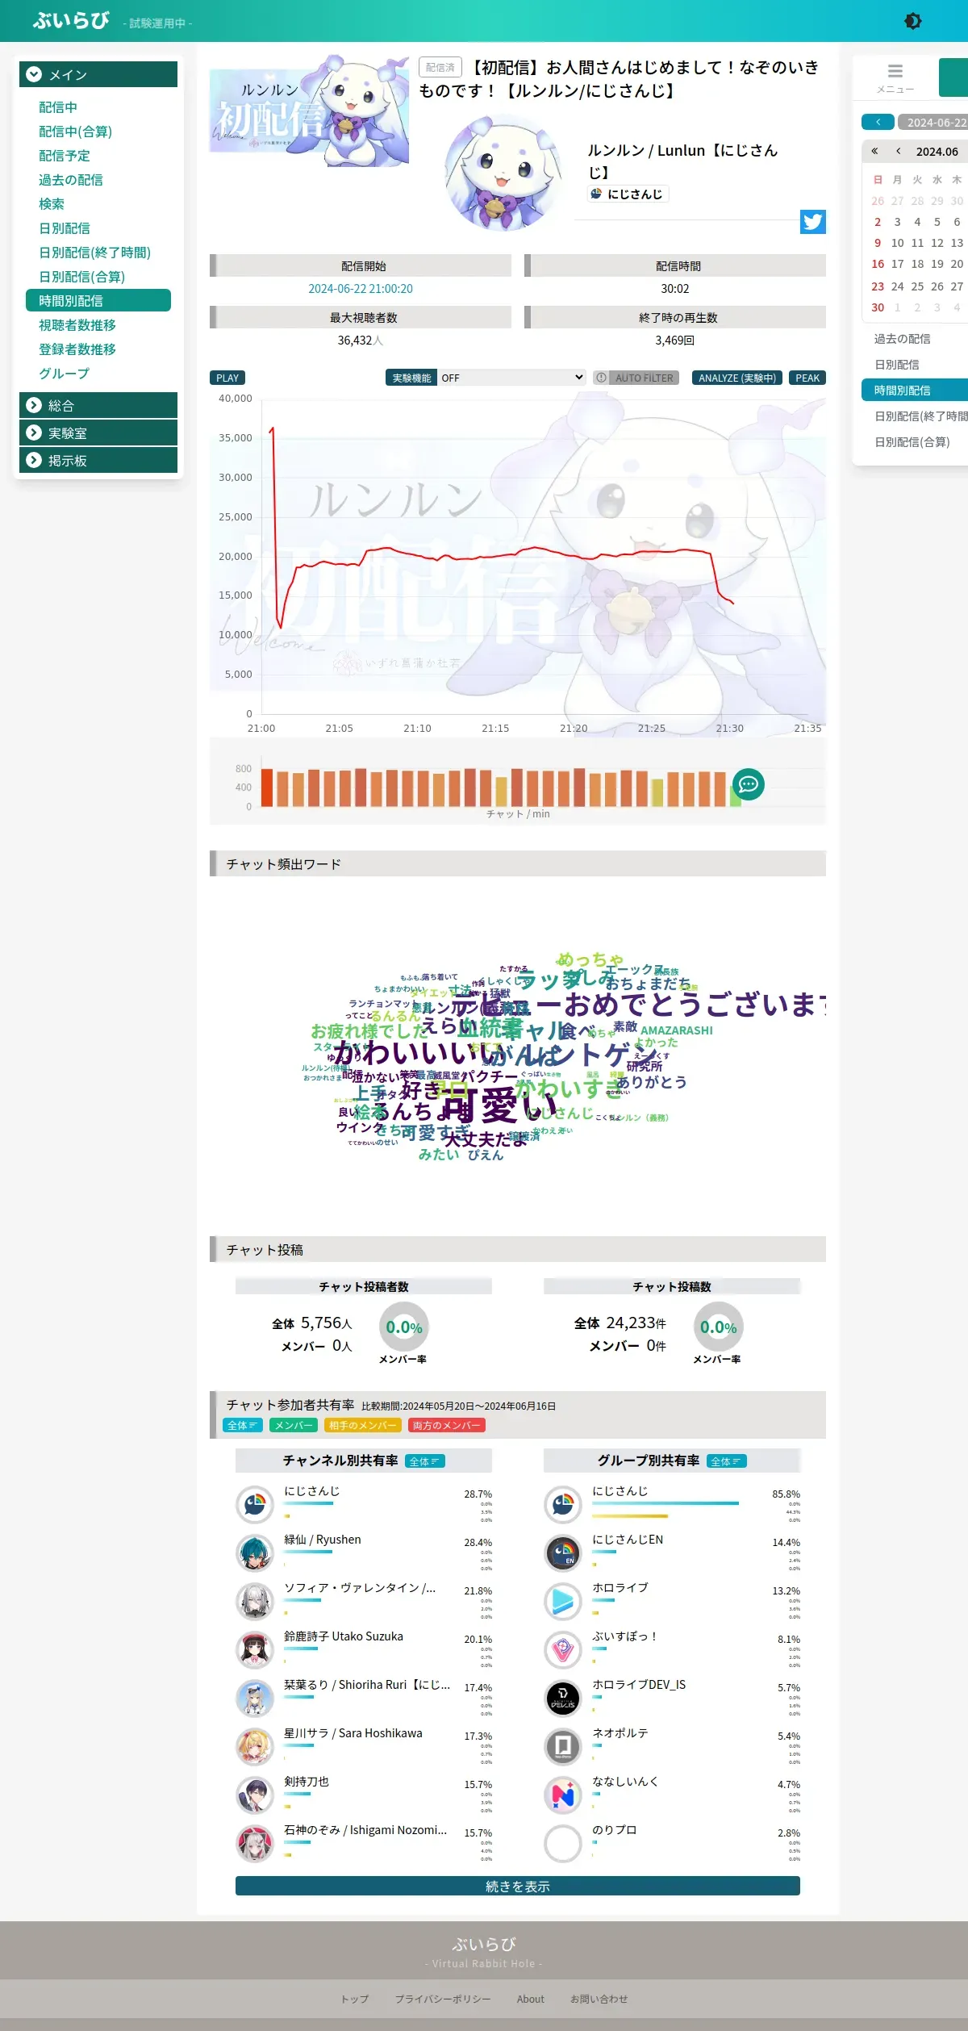Image resolution: width=968 pixels, height=2031 pixels.
Task: Open グループ別共有率 全体 filter dropdown
Action: click(x=727, y=1461)
